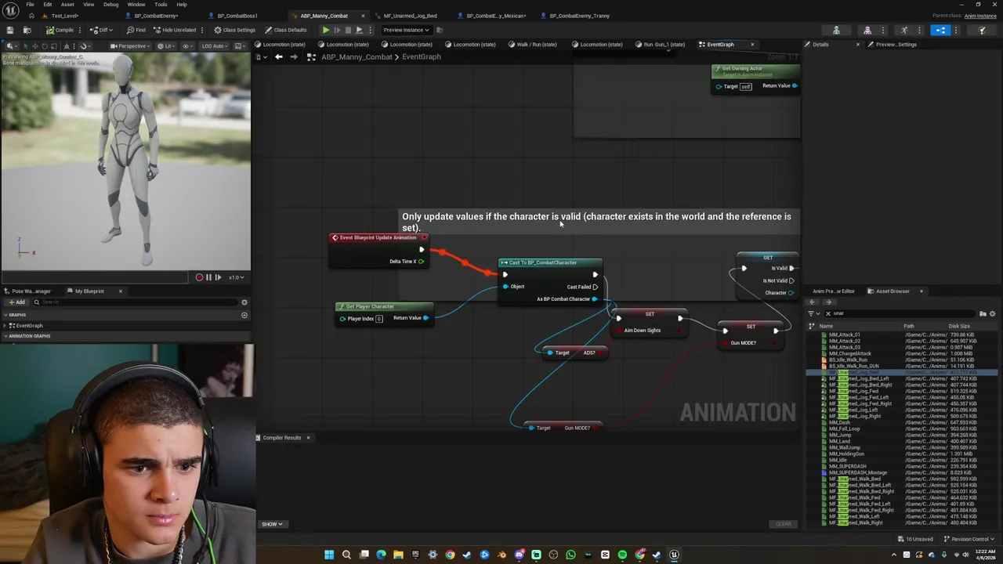Switch to My Blueprint panel tab
1003x564 pixels.
89,291
